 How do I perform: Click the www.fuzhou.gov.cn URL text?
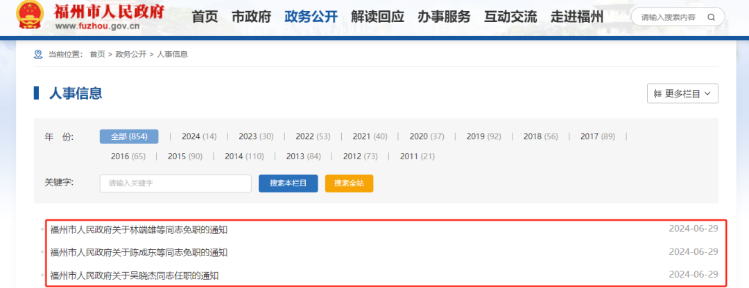click(x=98, y=27)
